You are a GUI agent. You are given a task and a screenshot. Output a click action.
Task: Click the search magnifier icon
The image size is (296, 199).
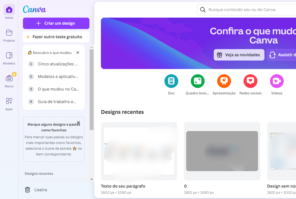[203, 10]
